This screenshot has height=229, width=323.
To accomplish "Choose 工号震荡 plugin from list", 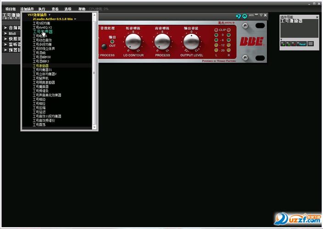I will [39, 125].
